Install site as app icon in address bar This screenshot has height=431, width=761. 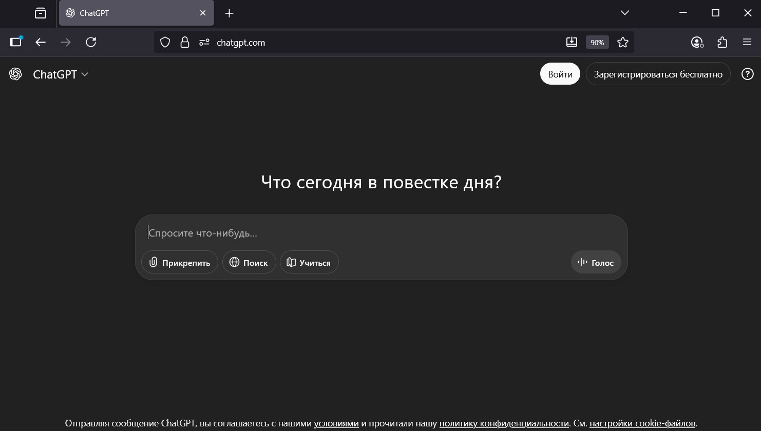coord(572,43)
